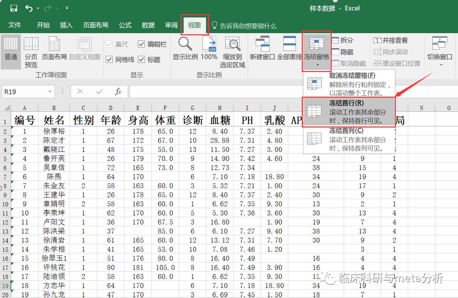
Task: Click the 同步滚动 button
Action: coord(391,52)
